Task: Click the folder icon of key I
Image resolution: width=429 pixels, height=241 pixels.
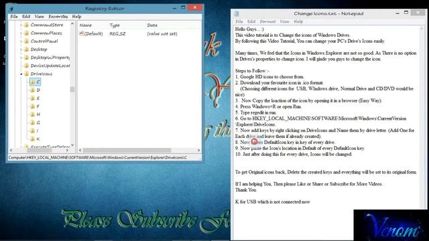Action: [33, 131]
